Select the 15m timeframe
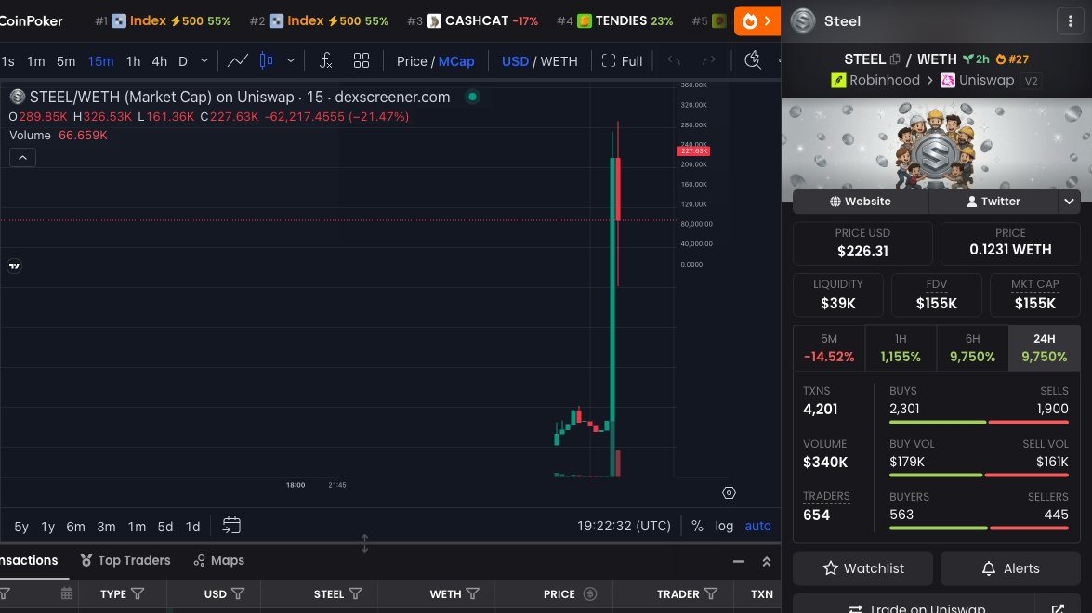 pyautogui.click(x=100, y=61)
